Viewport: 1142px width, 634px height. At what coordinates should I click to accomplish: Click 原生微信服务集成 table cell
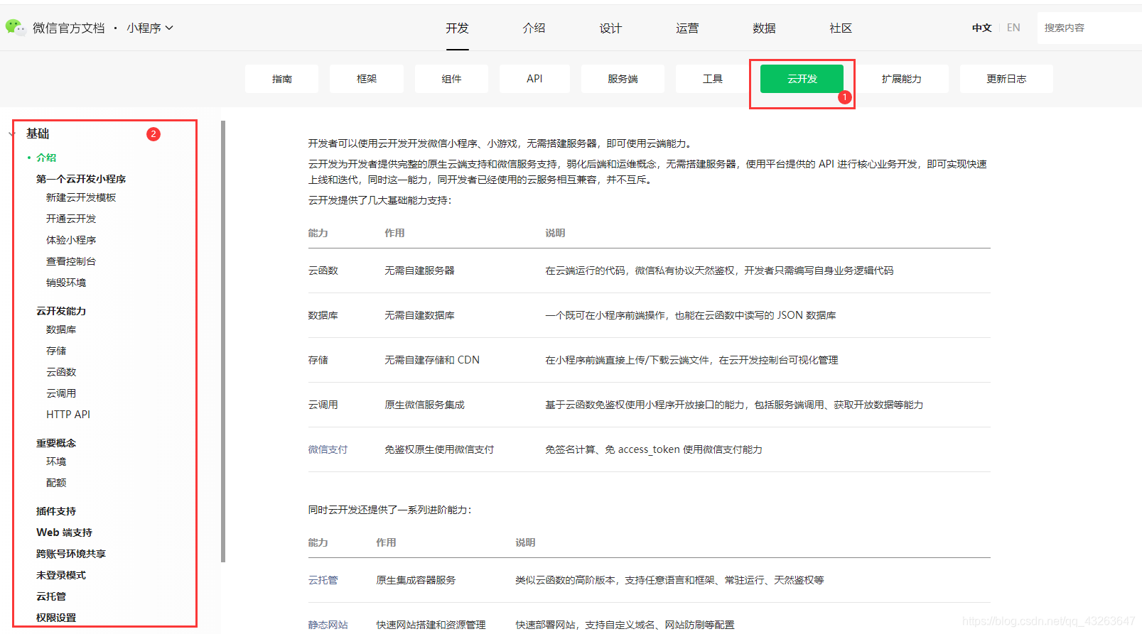click(x=424, y=405)
